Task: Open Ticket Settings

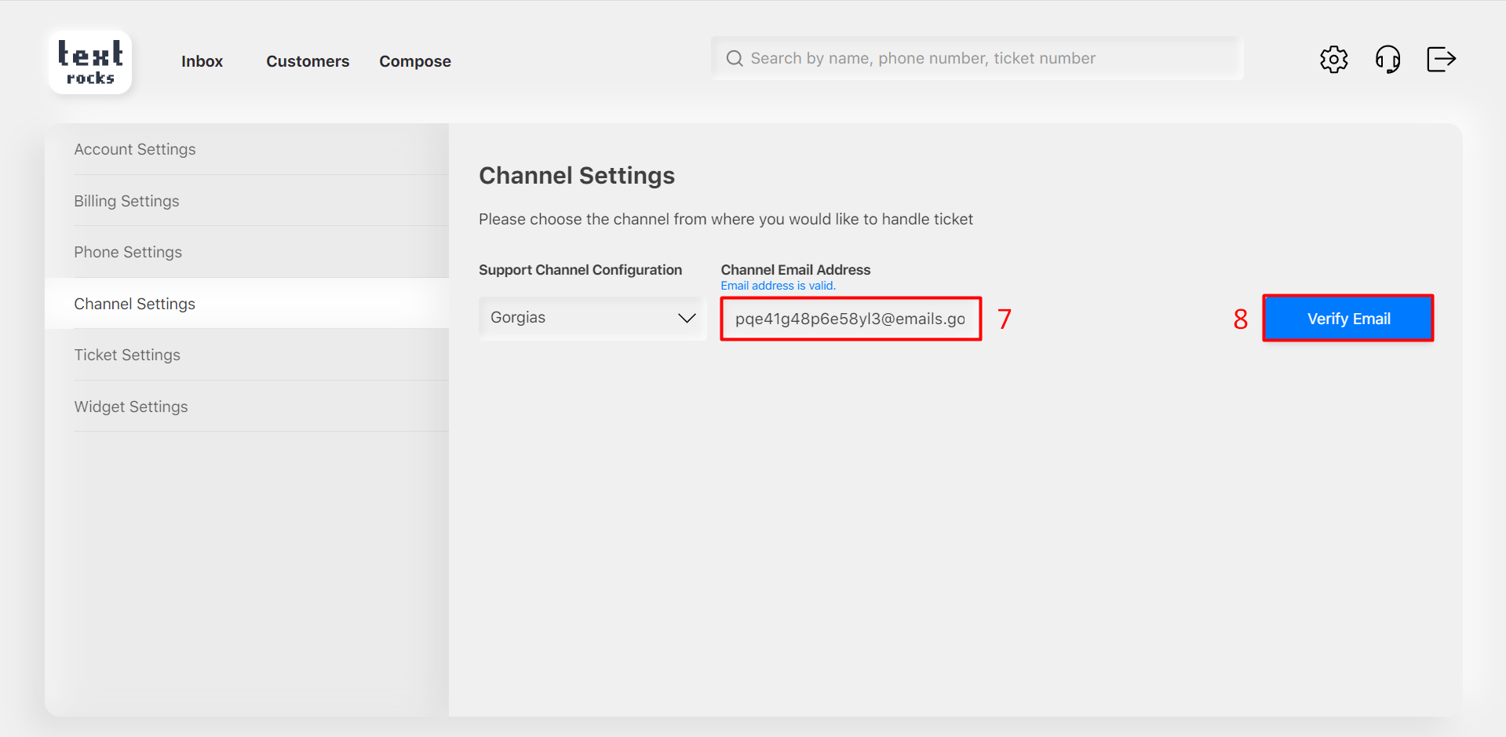Action: [127, 355]
